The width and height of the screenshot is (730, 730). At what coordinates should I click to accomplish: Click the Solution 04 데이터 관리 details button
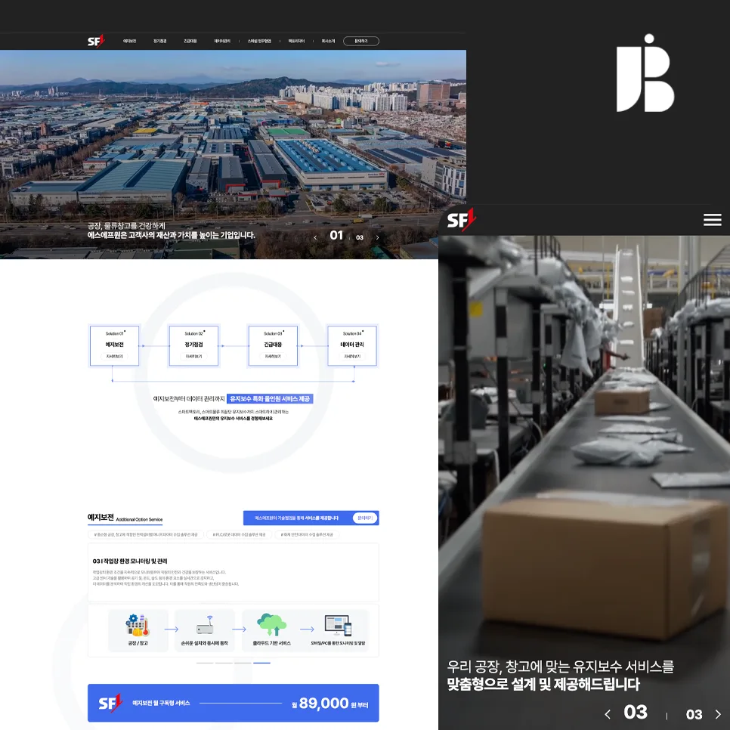tap(352, 356)
